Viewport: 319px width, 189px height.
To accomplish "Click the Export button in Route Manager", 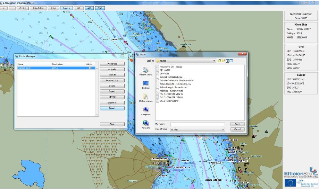I will pyautogui.click(x=112, y=91).
